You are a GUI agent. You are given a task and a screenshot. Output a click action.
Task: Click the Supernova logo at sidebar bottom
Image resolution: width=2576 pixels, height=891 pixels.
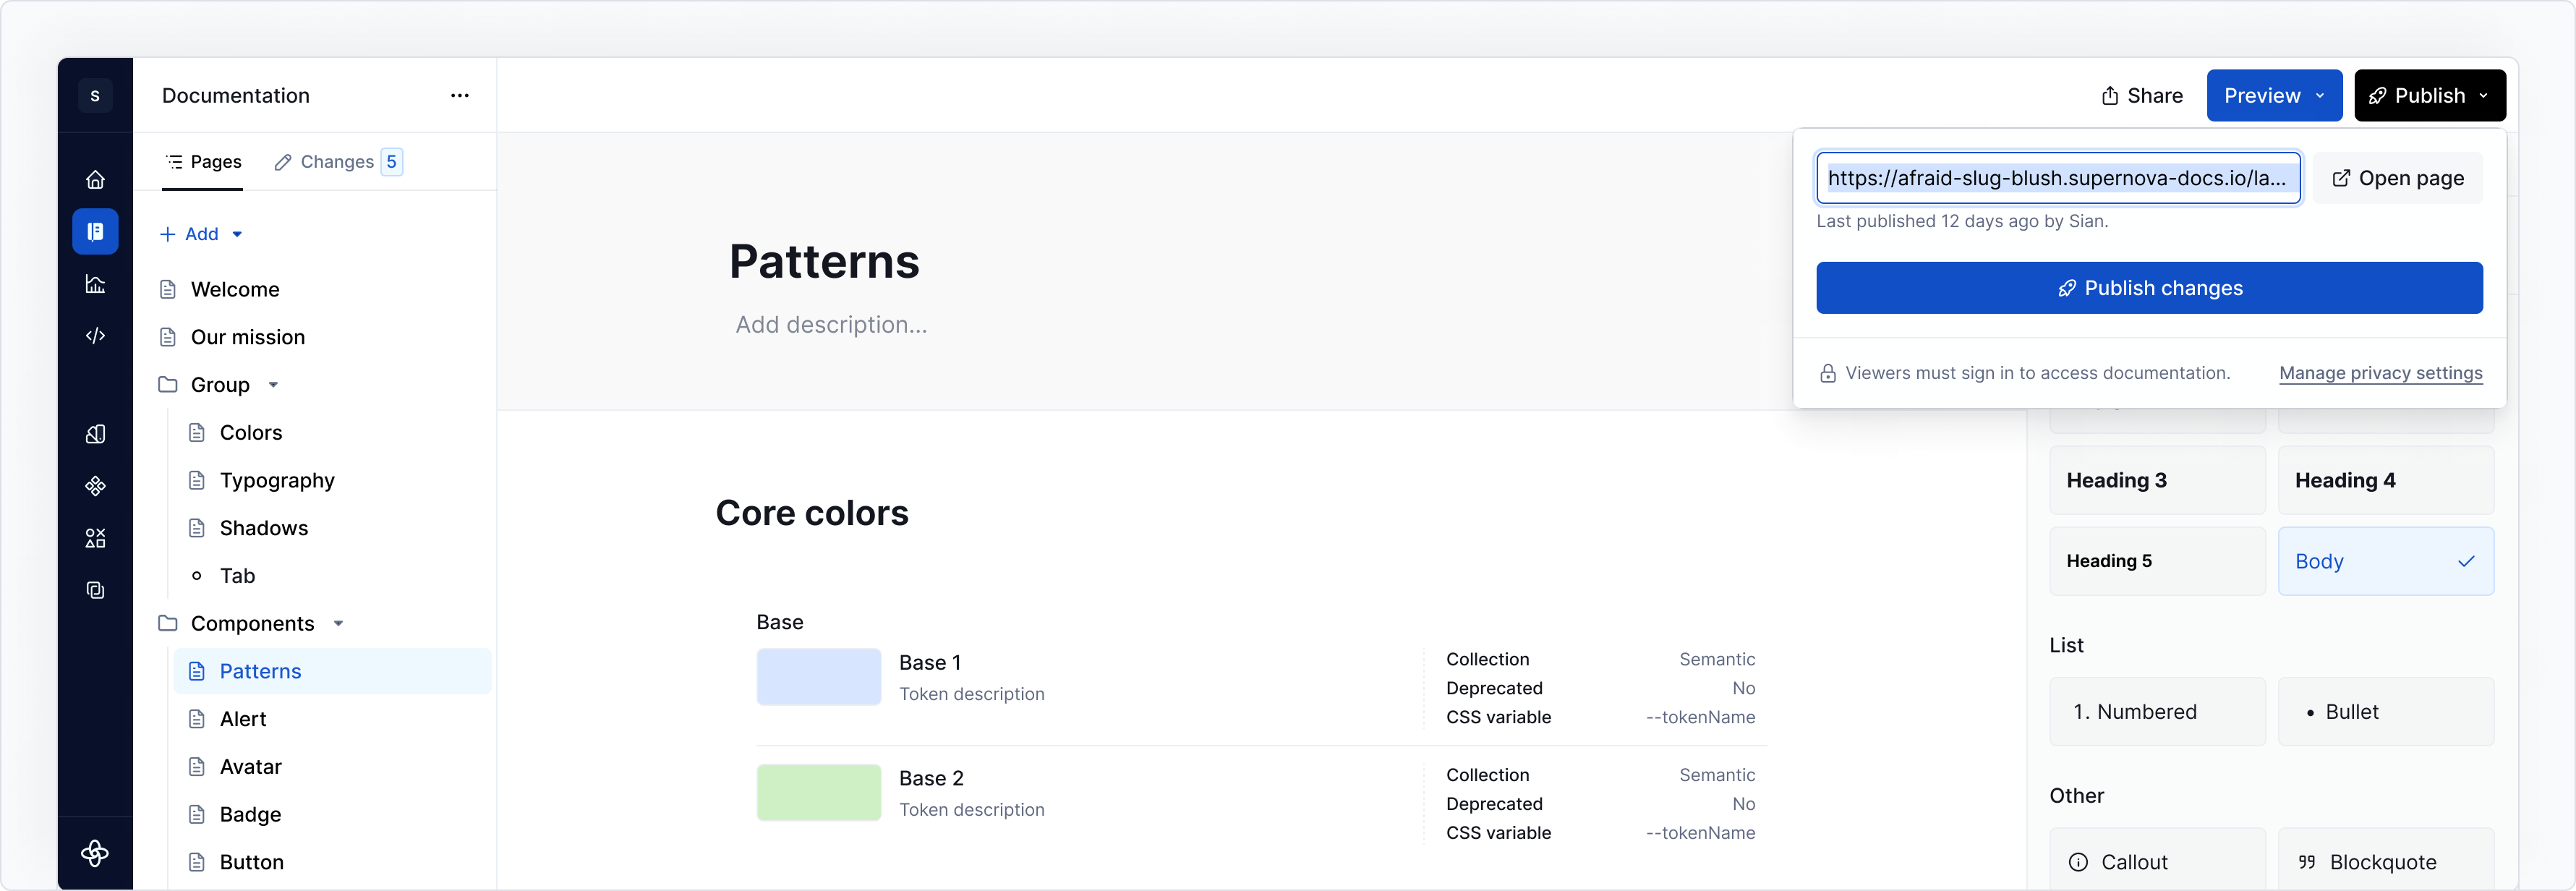(95, 854)
